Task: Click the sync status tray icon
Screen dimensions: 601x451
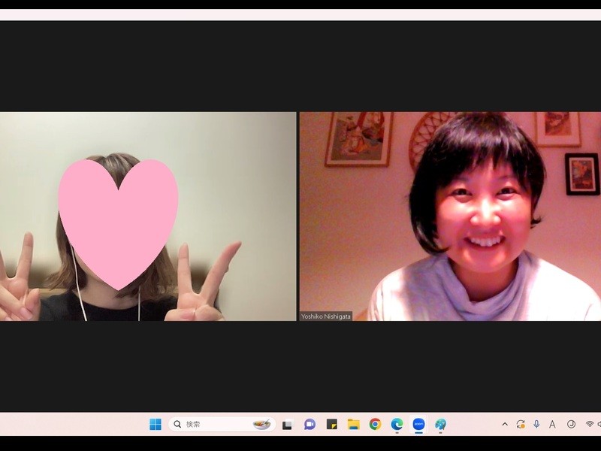Action: [521, 424]
